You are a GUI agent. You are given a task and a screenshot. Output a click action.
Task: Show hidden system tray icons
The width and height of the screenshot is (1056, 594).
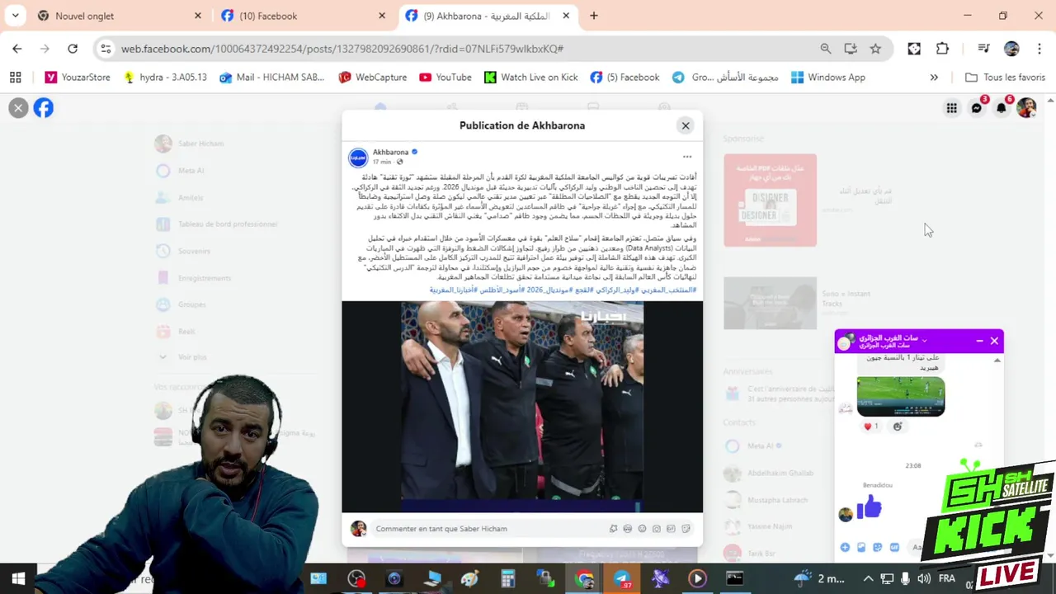[x=868, y=578]
